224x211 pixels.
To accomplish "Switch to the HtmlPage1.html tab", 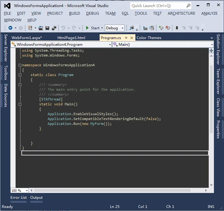I will point(71,38).
